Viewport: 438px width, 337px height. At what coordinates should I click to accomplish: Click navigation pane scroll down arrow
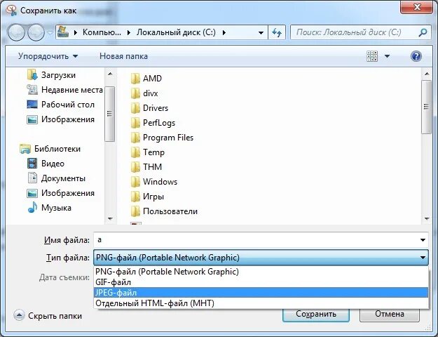point(110,218)
